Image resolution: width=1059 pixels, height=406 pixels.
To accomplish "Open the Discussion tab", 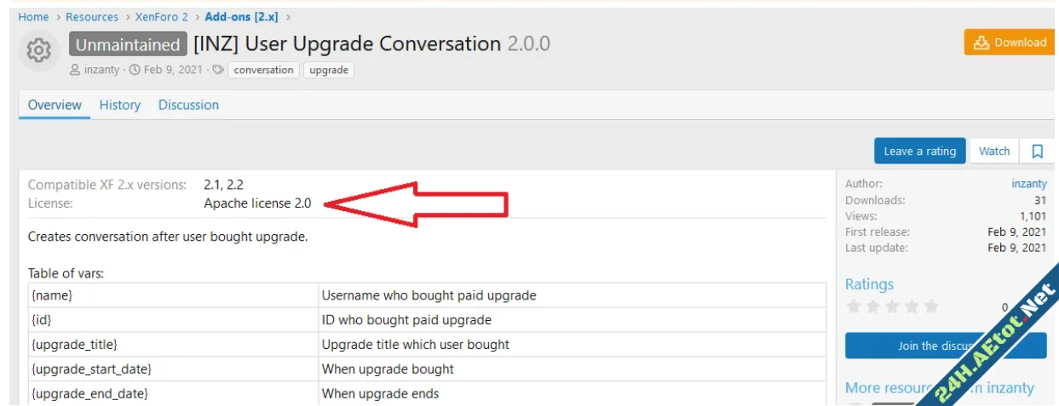I will point(188,105).
